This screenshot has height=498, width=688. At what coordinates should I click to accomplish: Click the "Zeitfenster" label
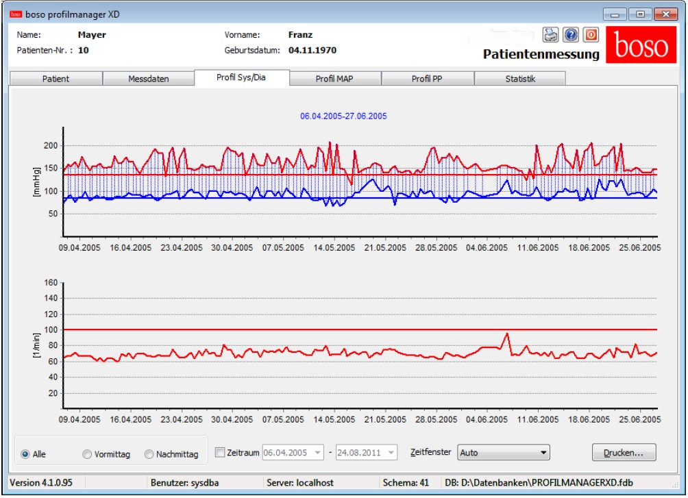(430, 452)
